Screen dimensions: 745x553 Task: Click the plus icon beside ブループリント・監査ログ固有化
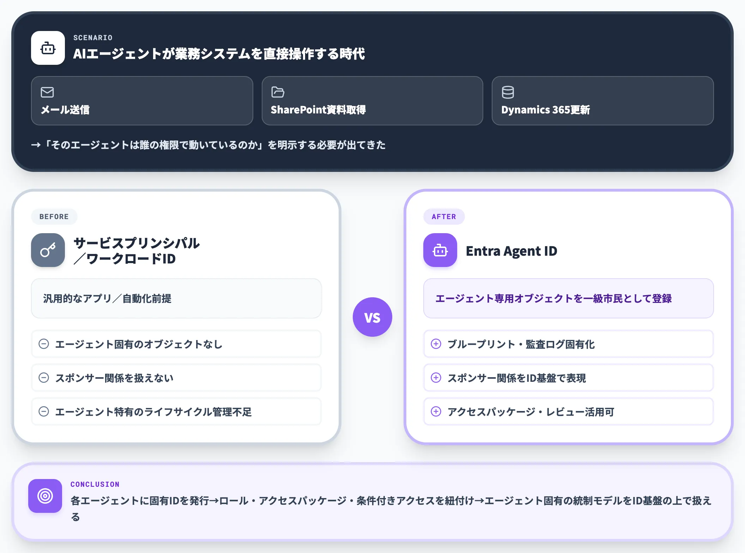pos(436,344)
